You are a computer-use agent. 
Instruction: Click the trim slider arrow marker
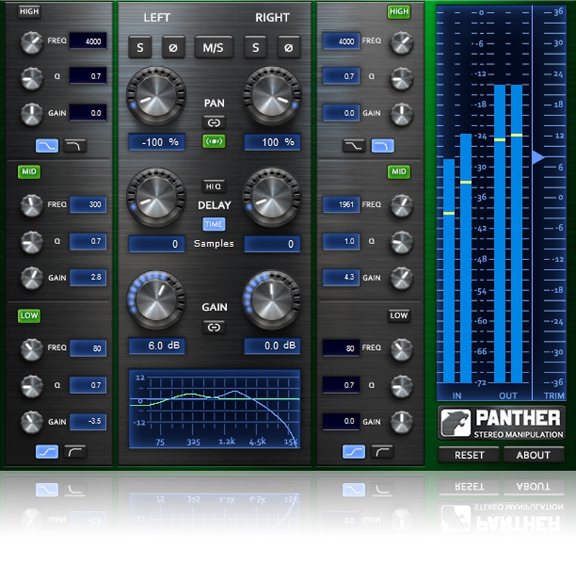(x=539, y=158)
